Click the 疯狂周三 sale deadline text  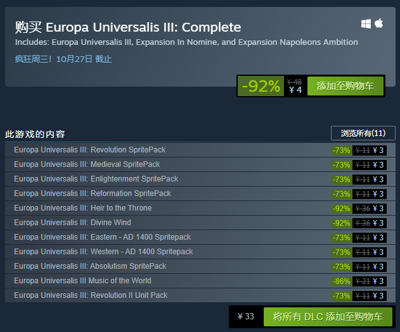(x=63, y=59)
